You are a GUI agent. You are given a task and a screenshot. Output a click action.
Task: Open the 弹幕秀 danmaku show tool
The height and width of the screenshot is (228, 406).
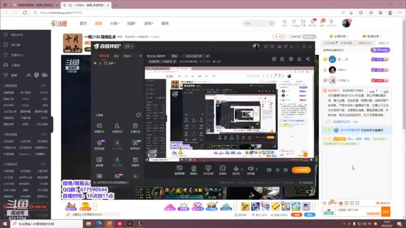pos(135,162)
